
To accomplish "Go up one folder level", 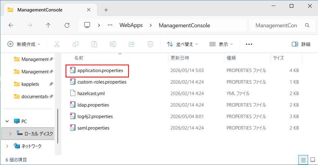I will pyautogui.click(x=48, y=25).
